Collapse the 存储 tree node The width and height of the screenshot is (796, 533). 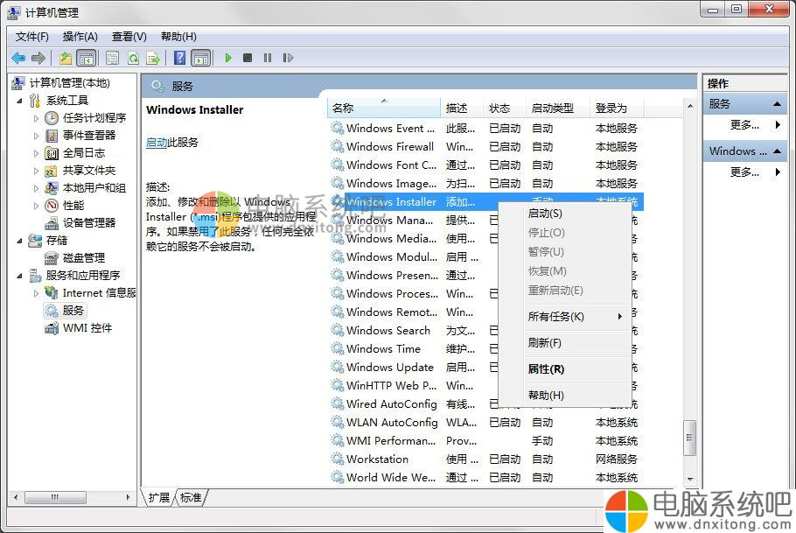19,241
